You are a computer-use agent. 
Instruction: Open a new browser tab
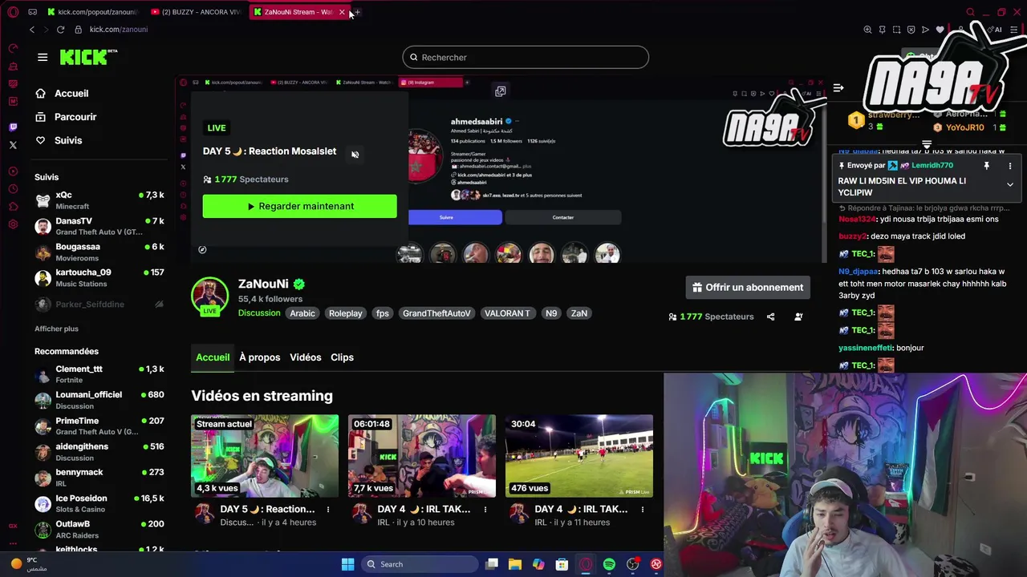358,12
